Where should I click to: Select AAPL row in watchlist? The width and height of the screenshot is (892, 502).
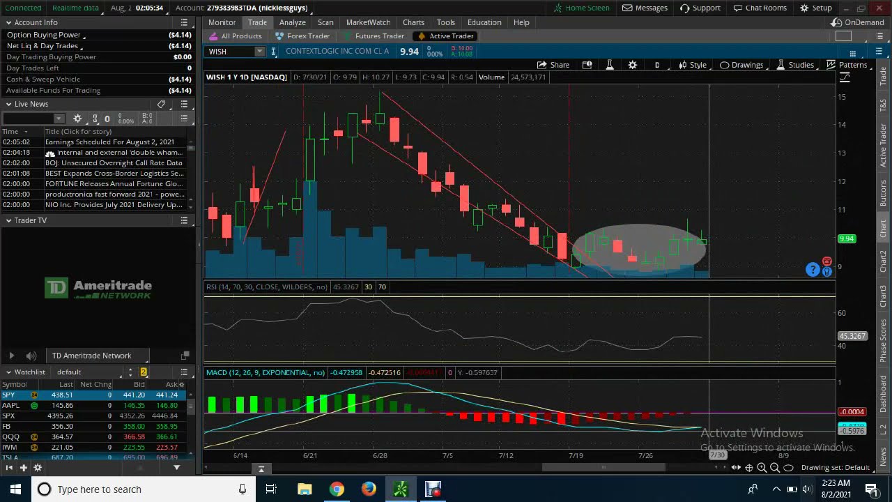[x=94, y=406]
